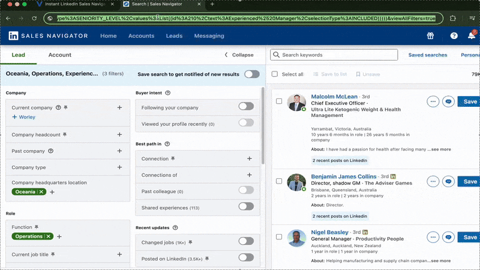Click the LinkedIn Sales Navigator logo
The image size is (480, 270).
click(48, 36)
